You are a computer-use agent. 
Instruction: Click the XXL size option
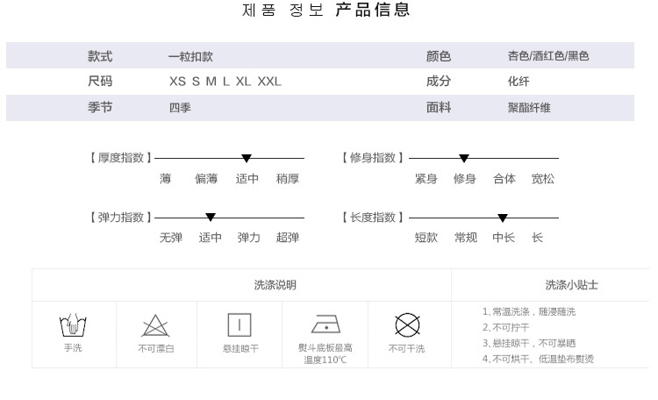[269, 82]
